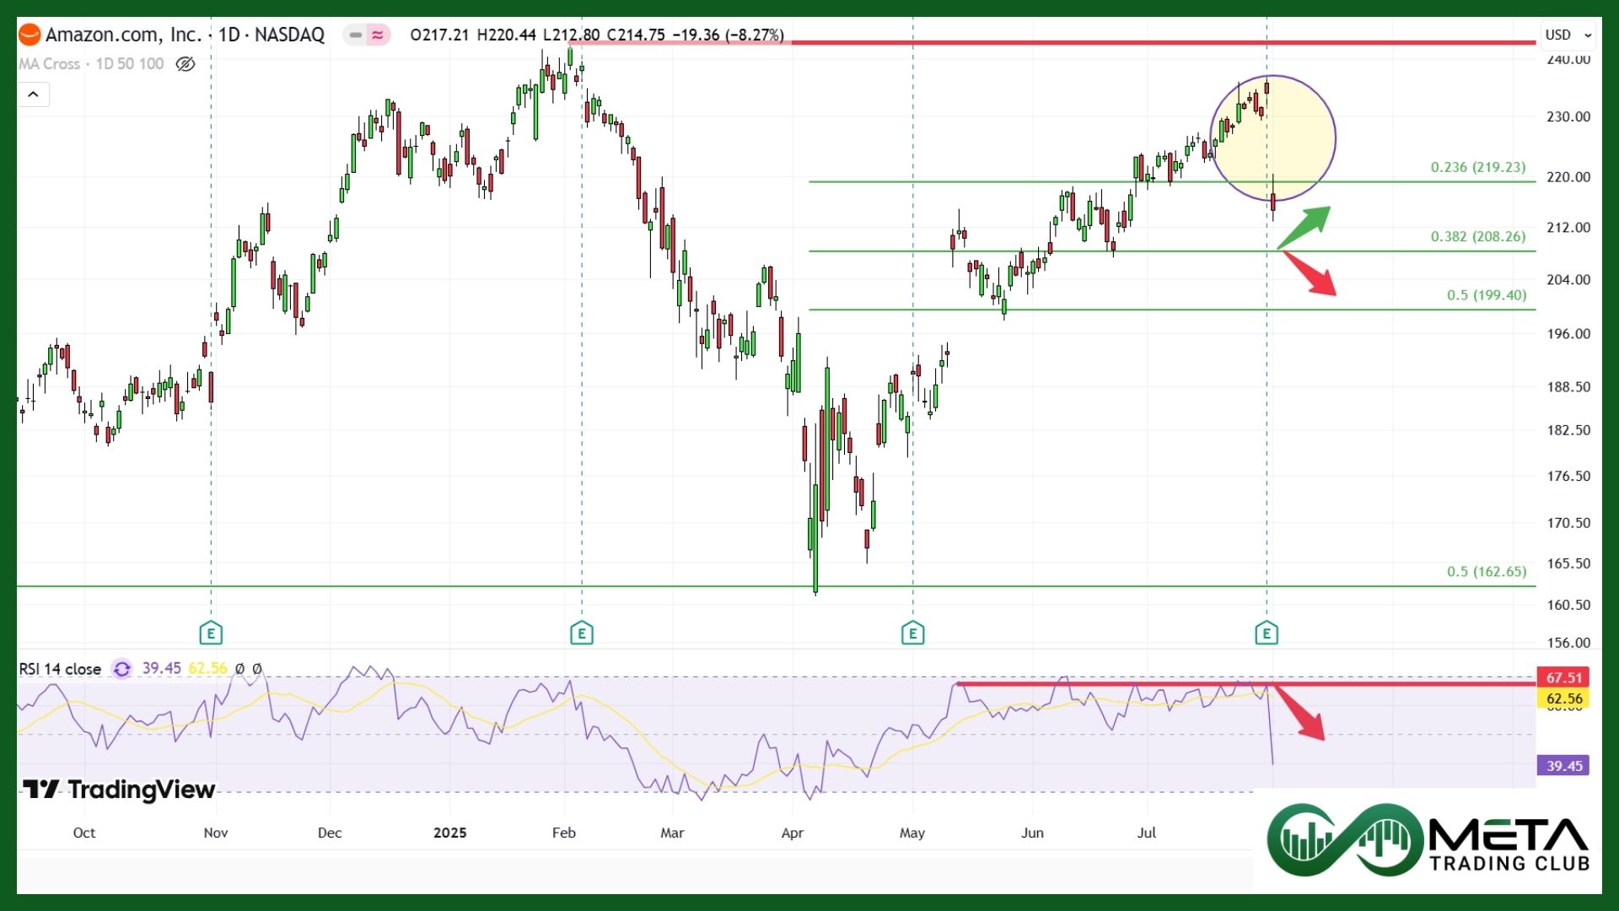
Task: Click the Amazon.com, Inc. symbol title
Action: tap(123, 35)
